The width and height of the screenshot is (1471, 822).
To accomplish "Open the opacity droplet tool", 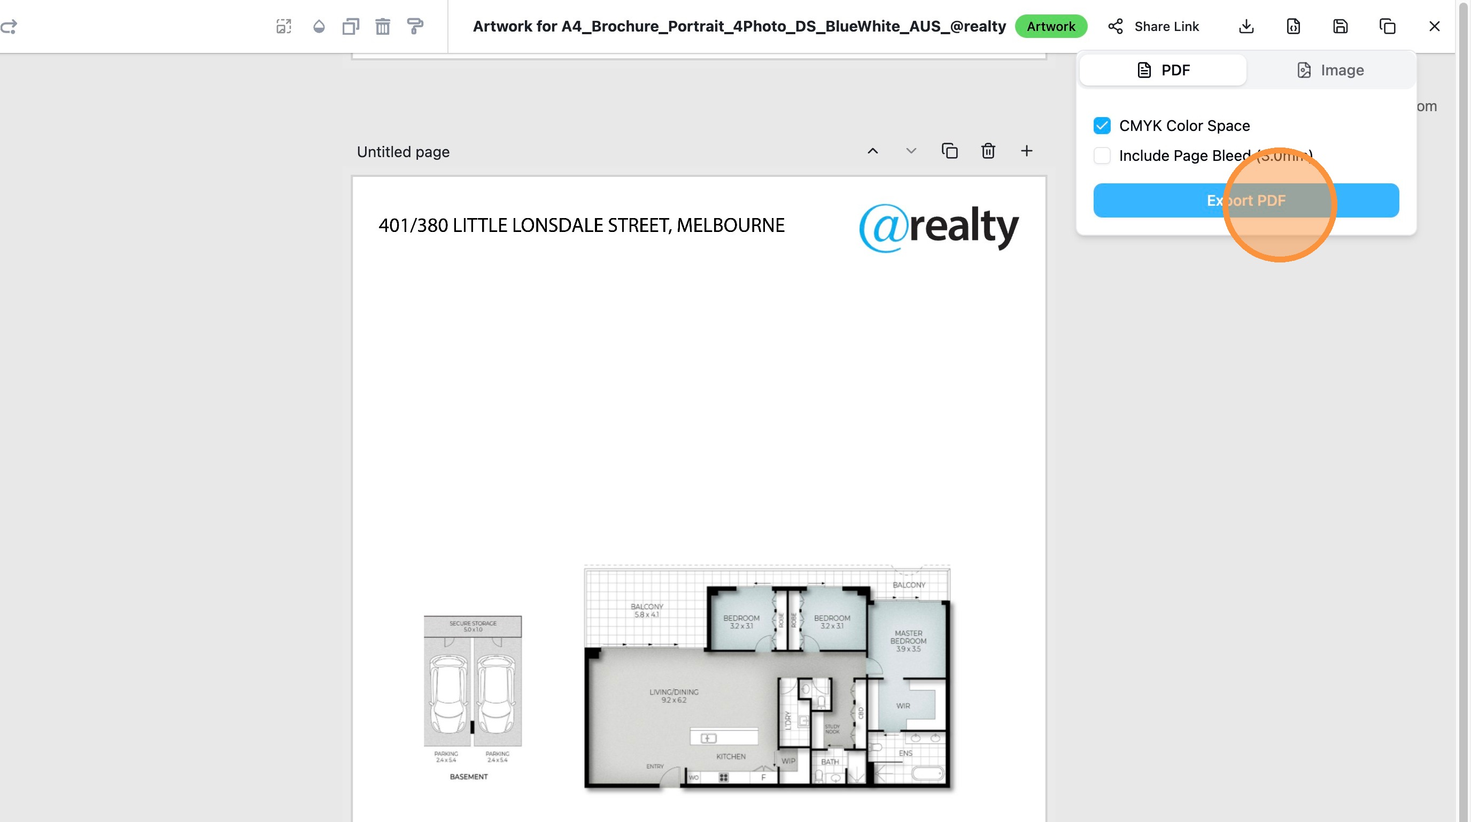I will (x=319, y=26).
